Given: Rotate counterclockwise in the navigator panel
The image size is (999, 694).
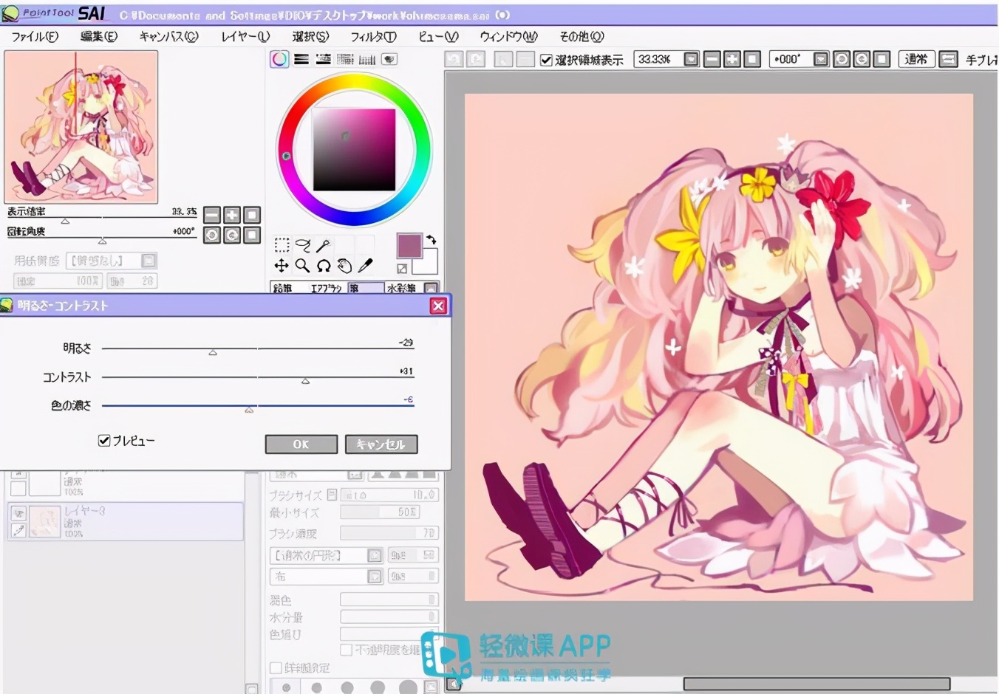Looking at the screenshot, I should coord(212,235).
